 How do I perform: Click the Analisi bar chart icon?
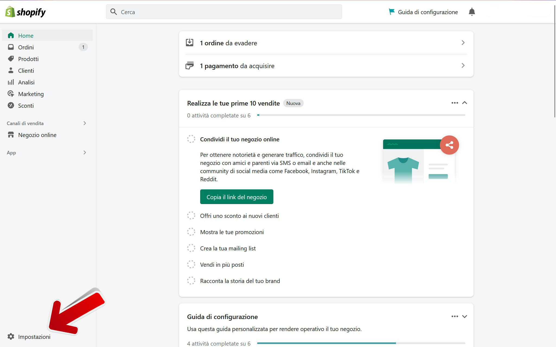click(11, 82)
